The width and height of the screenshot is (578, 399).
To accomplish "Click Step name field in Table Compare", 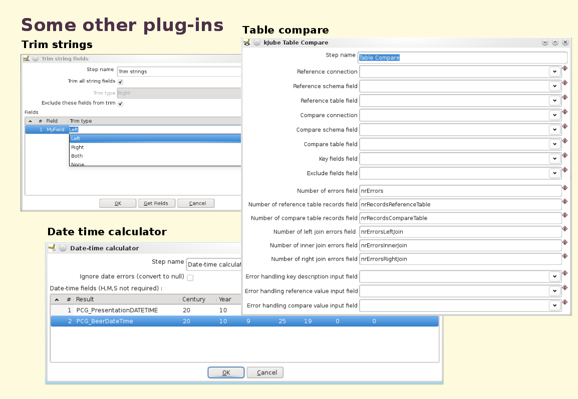I will [463, 58].
